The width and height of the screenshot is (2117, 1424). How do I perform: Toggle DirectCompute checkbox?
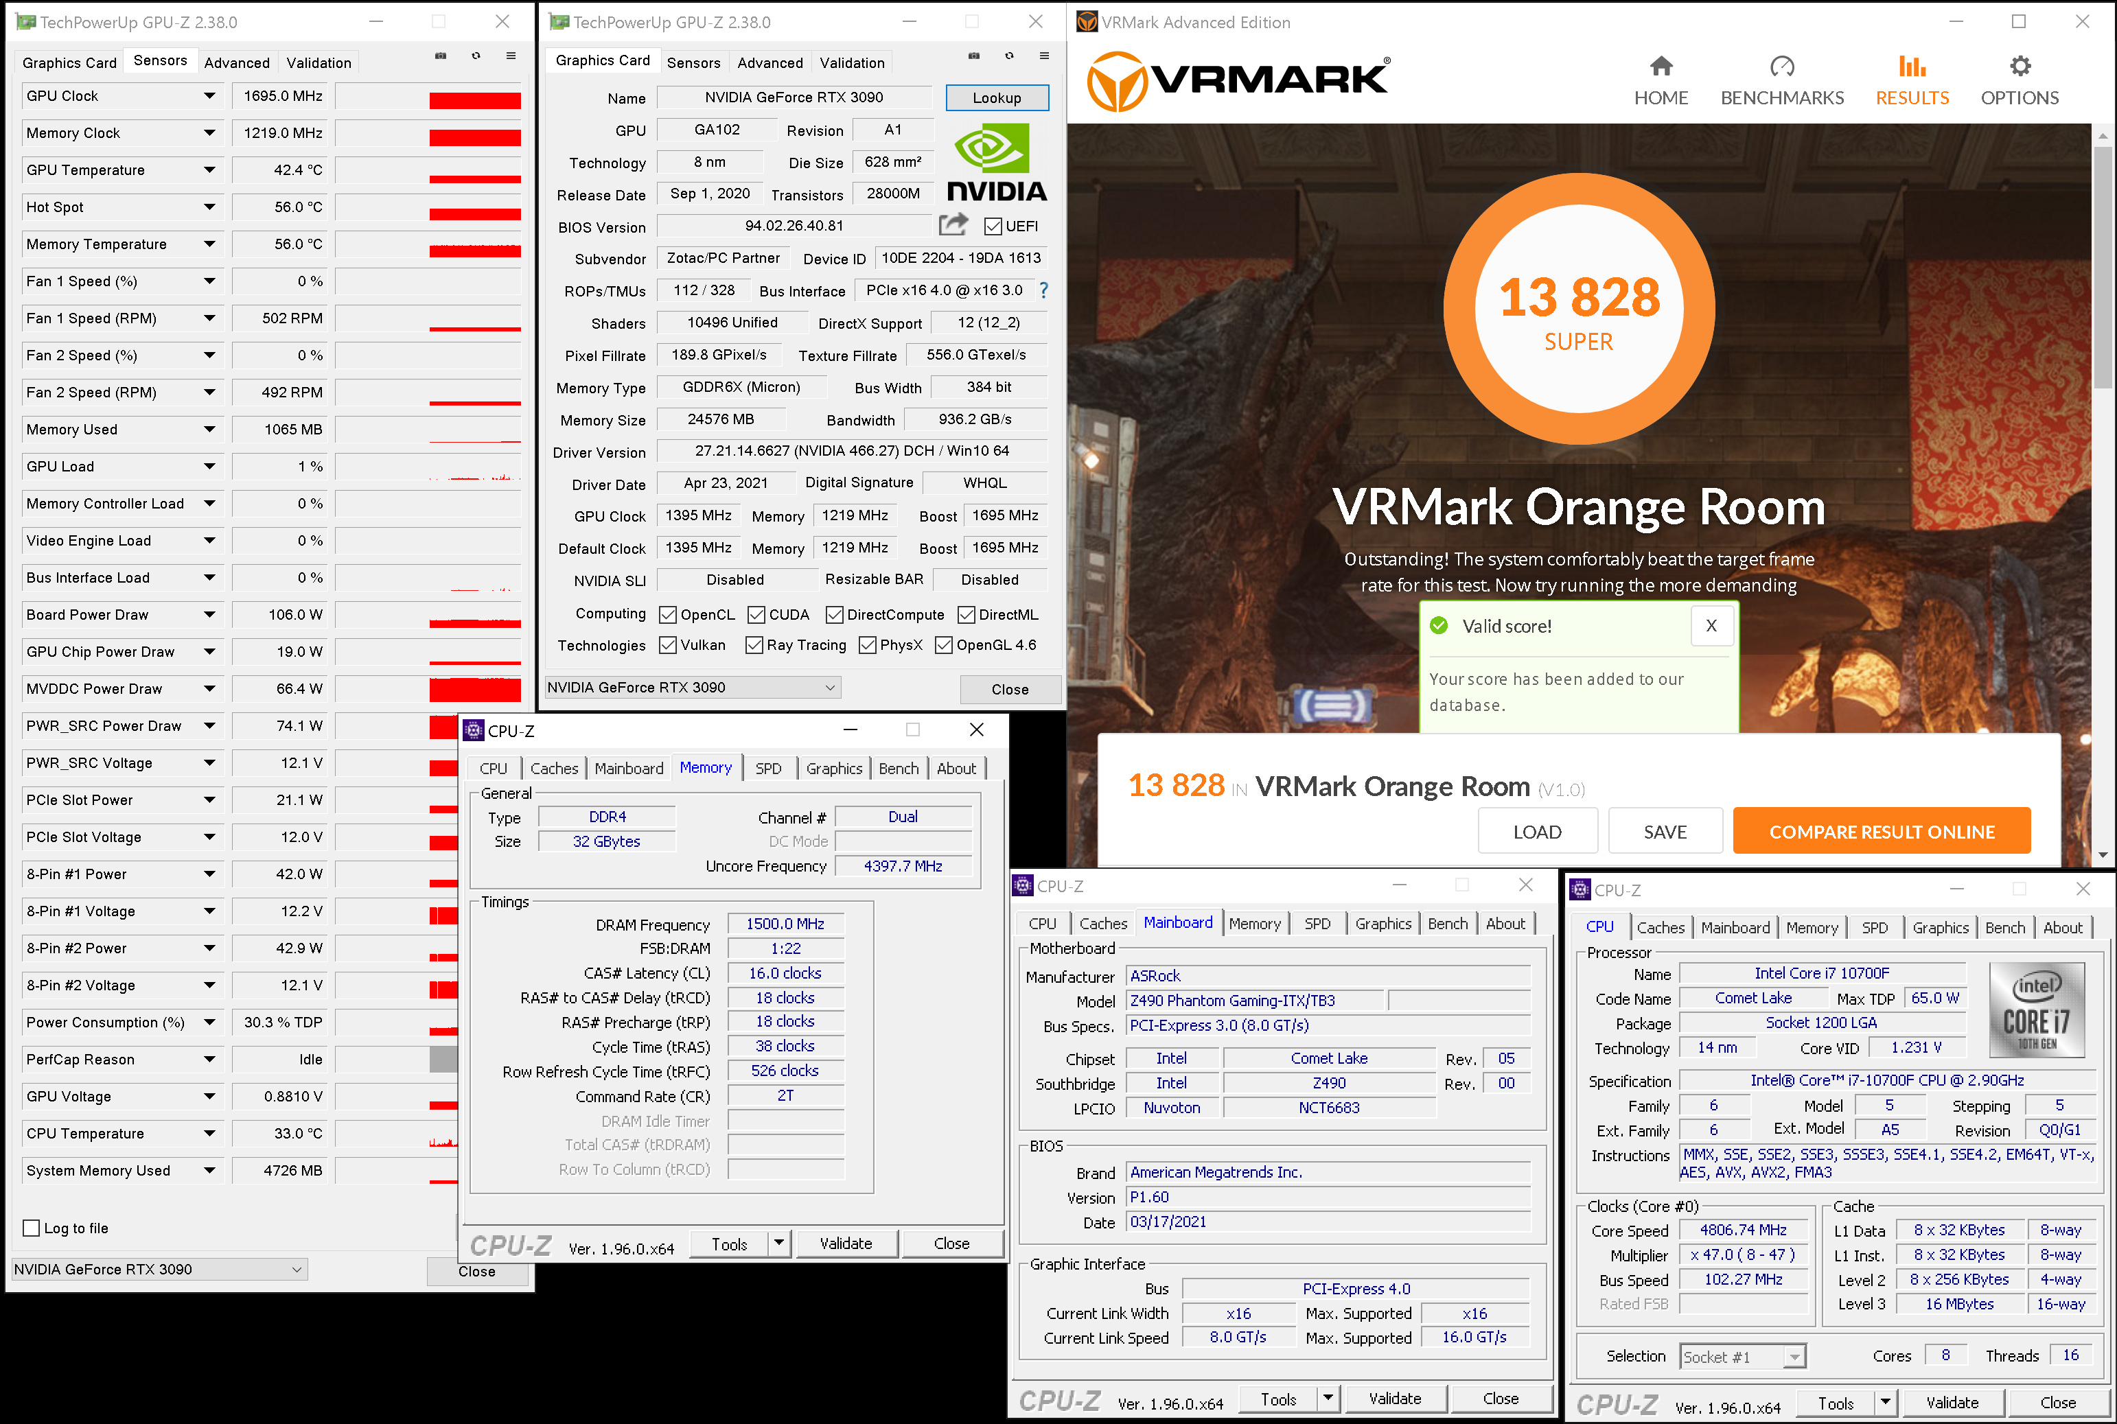tap(834, 615)
